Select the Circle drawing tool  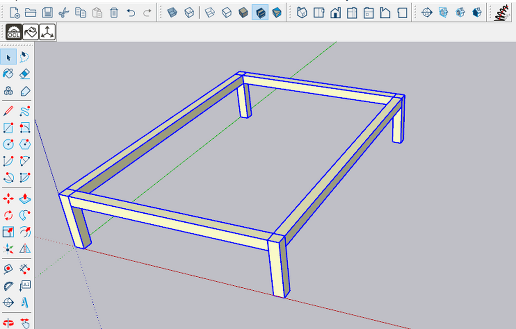9,144
